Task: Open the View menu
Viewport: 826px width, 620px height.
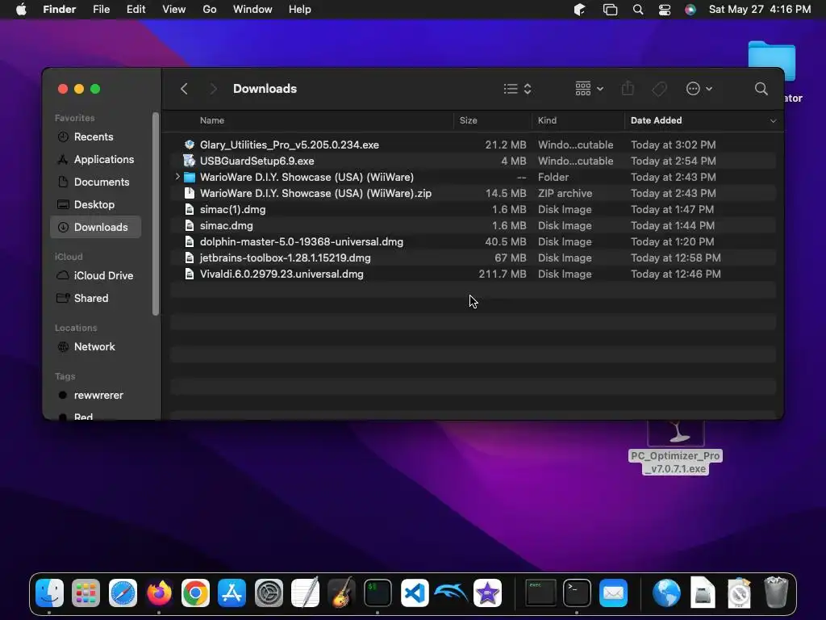Action: [x=174, y=10]
